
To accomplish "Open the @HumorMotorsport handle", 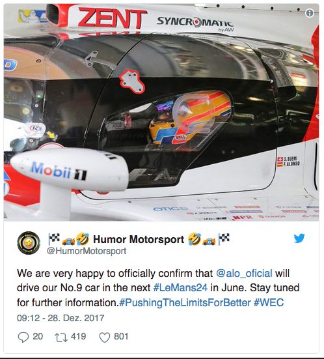I will pos(87,251).
